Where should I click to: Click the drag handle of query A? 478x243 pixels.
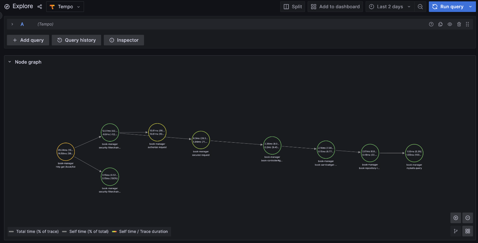click(467, 24)
